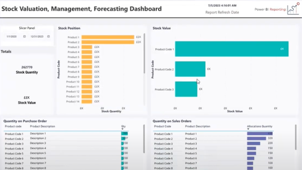The width and height of the screenshot is (302, 170).
Task: Select Product Code 5 row in Sales Orders
Action: (213, 153)
